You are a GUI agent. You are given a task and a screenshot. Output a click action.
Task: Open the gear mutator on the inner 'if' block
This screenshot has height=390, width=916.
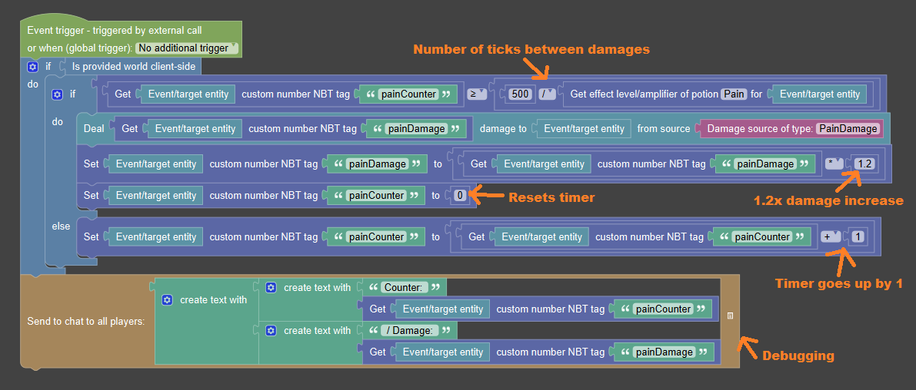[57, 94]
